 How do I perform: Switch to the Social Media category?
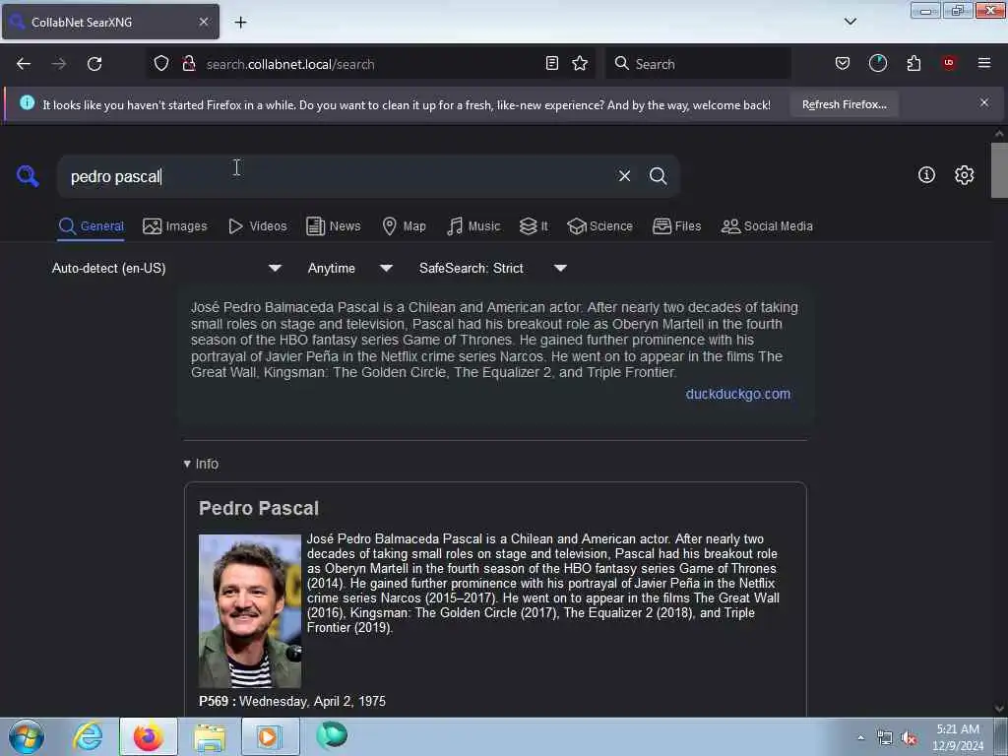(767, 226)
